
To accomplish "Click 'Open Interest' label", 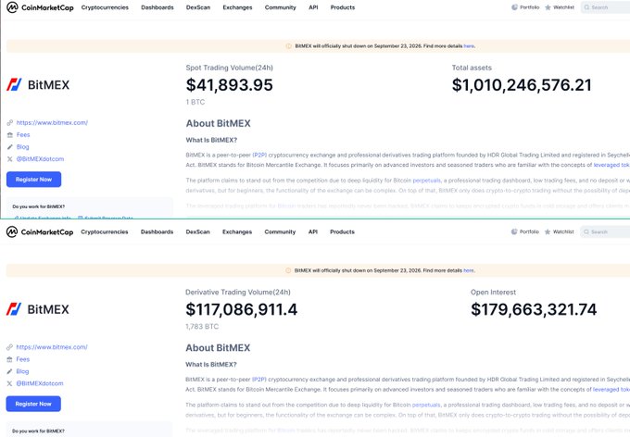I will (x=494, y=293).
